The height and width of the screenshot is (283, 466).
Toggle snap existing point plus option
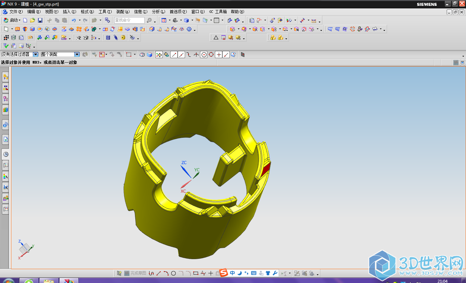pyautogui.click(x=219, y=55)
